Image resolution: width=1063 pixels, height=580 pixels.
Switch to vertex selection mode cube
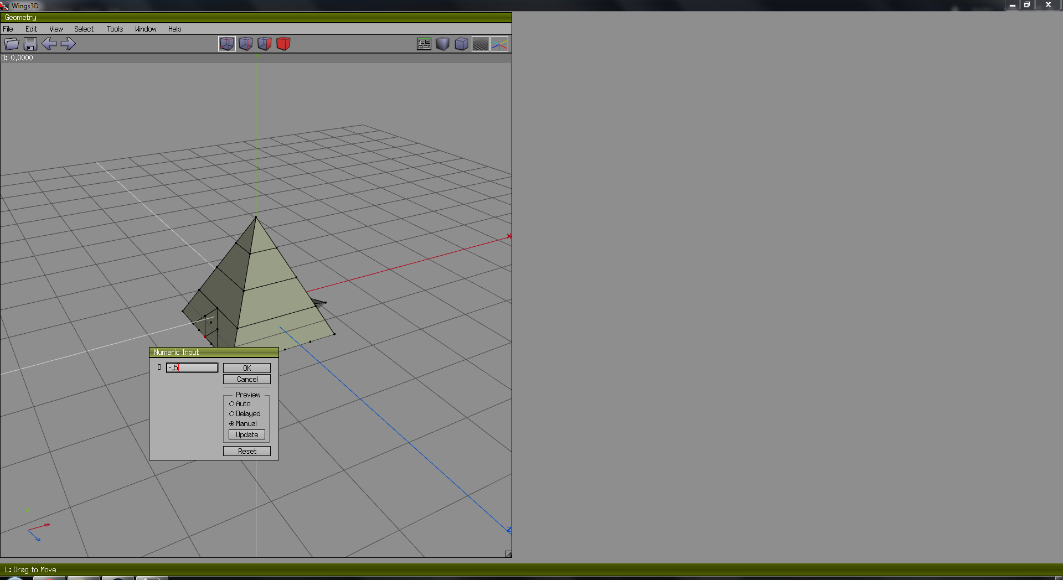click(x=227, y=44)
